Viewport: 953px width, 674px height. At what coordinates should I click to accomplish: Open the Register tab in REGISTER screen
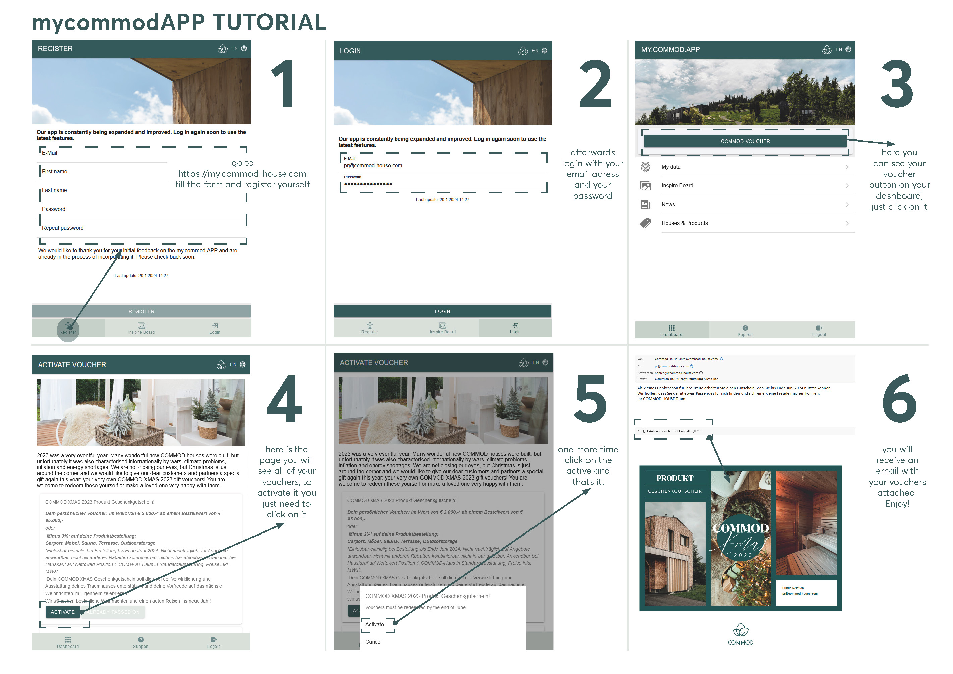tap(68, 328)
